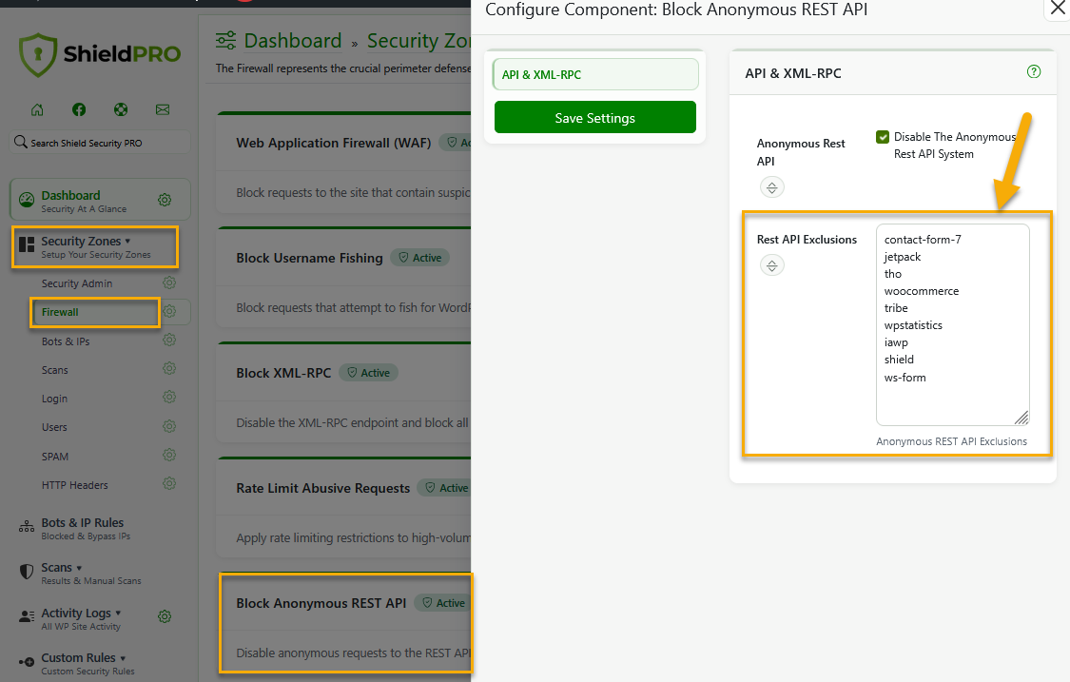Open Activity Logs gear settings

[x=165, y=616]
